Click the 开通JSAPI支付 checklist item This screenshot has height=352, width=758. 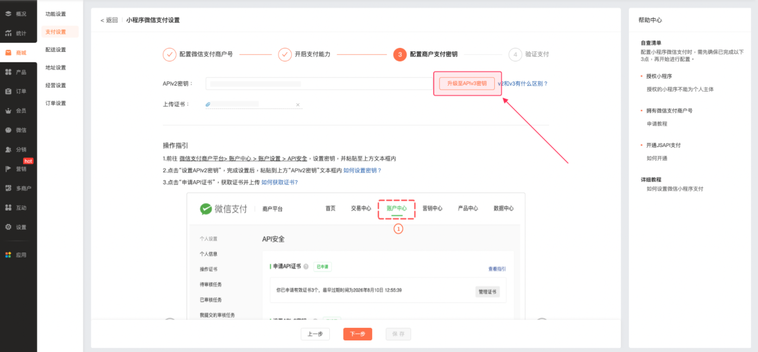click(x=664, y=145)
